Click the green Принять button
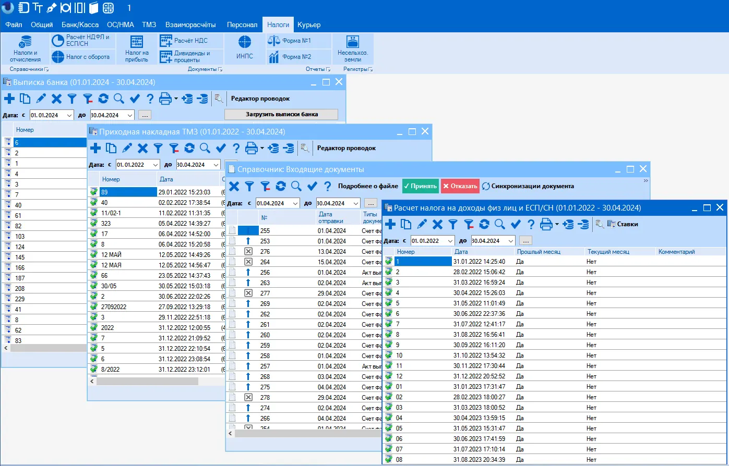The image size is (729, 466). pos(421,186)
